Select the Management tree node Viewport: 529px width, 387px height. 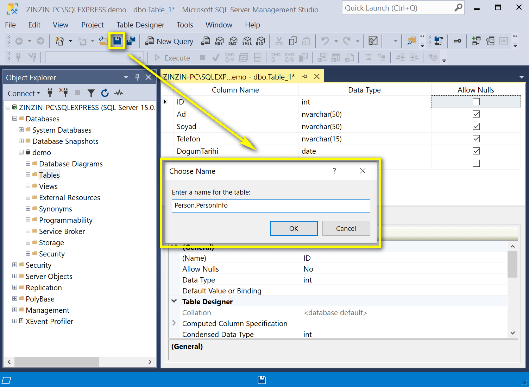pos(48,310)
